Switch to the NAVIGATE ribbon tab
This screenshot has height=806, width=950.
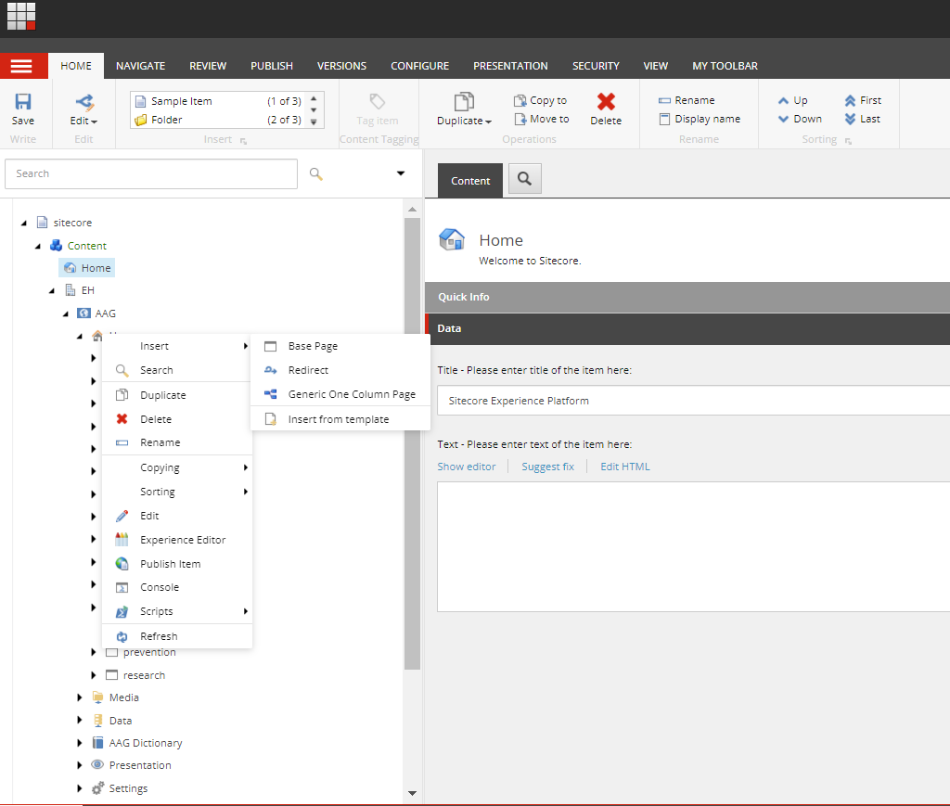click(x=141, y=66)
